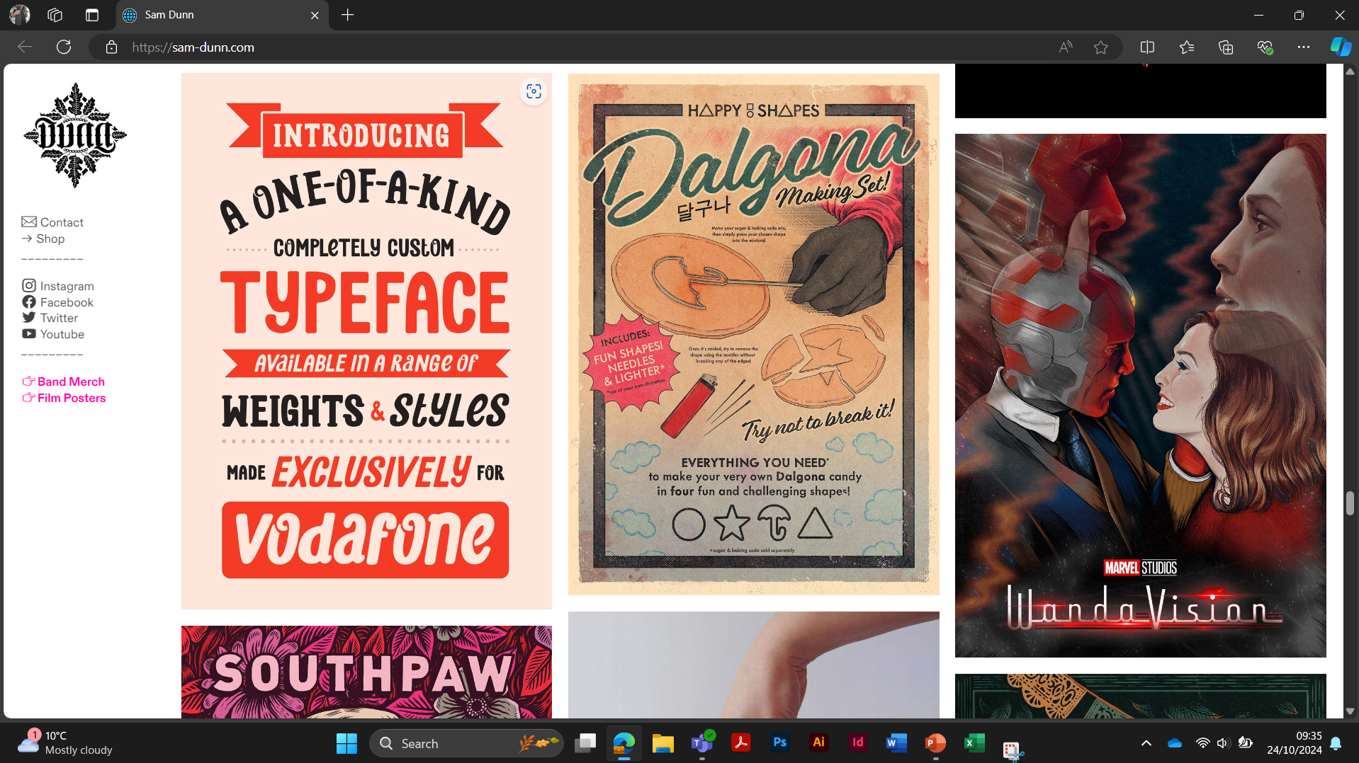
Task: Click visual search icon on typeface poster
Action: [x=534, y=91]
